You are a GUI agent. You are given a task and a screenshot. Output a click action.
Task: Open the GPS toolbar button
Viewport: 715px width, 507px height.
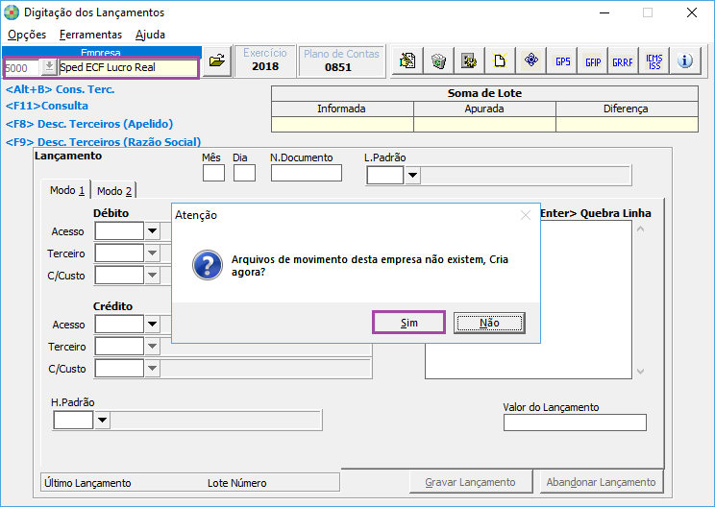(x=562, y=60)
